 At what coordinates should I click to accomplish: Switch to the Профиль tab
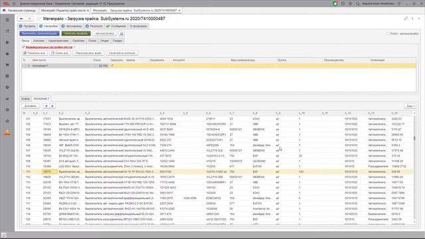coord(27,26)
